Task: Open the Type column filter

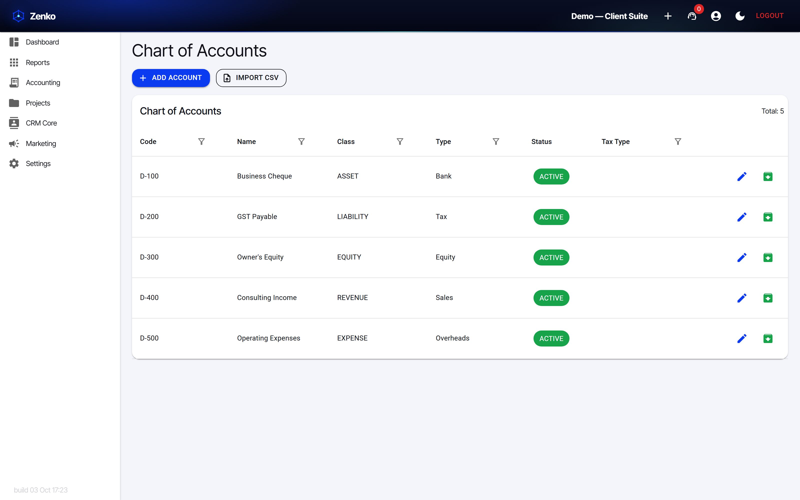Action: pyautogui.click(x=496, y=141)
